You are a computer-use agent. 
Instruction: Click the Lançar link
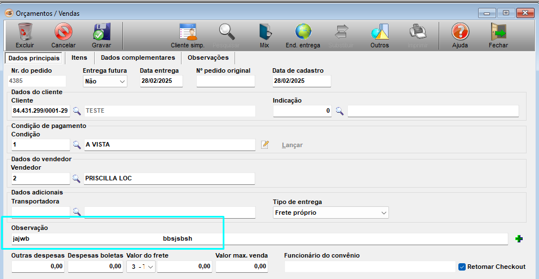(292, 145)
